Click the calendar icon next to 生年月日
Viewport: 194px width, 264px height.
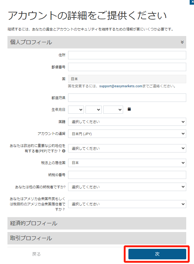(129, 109)
